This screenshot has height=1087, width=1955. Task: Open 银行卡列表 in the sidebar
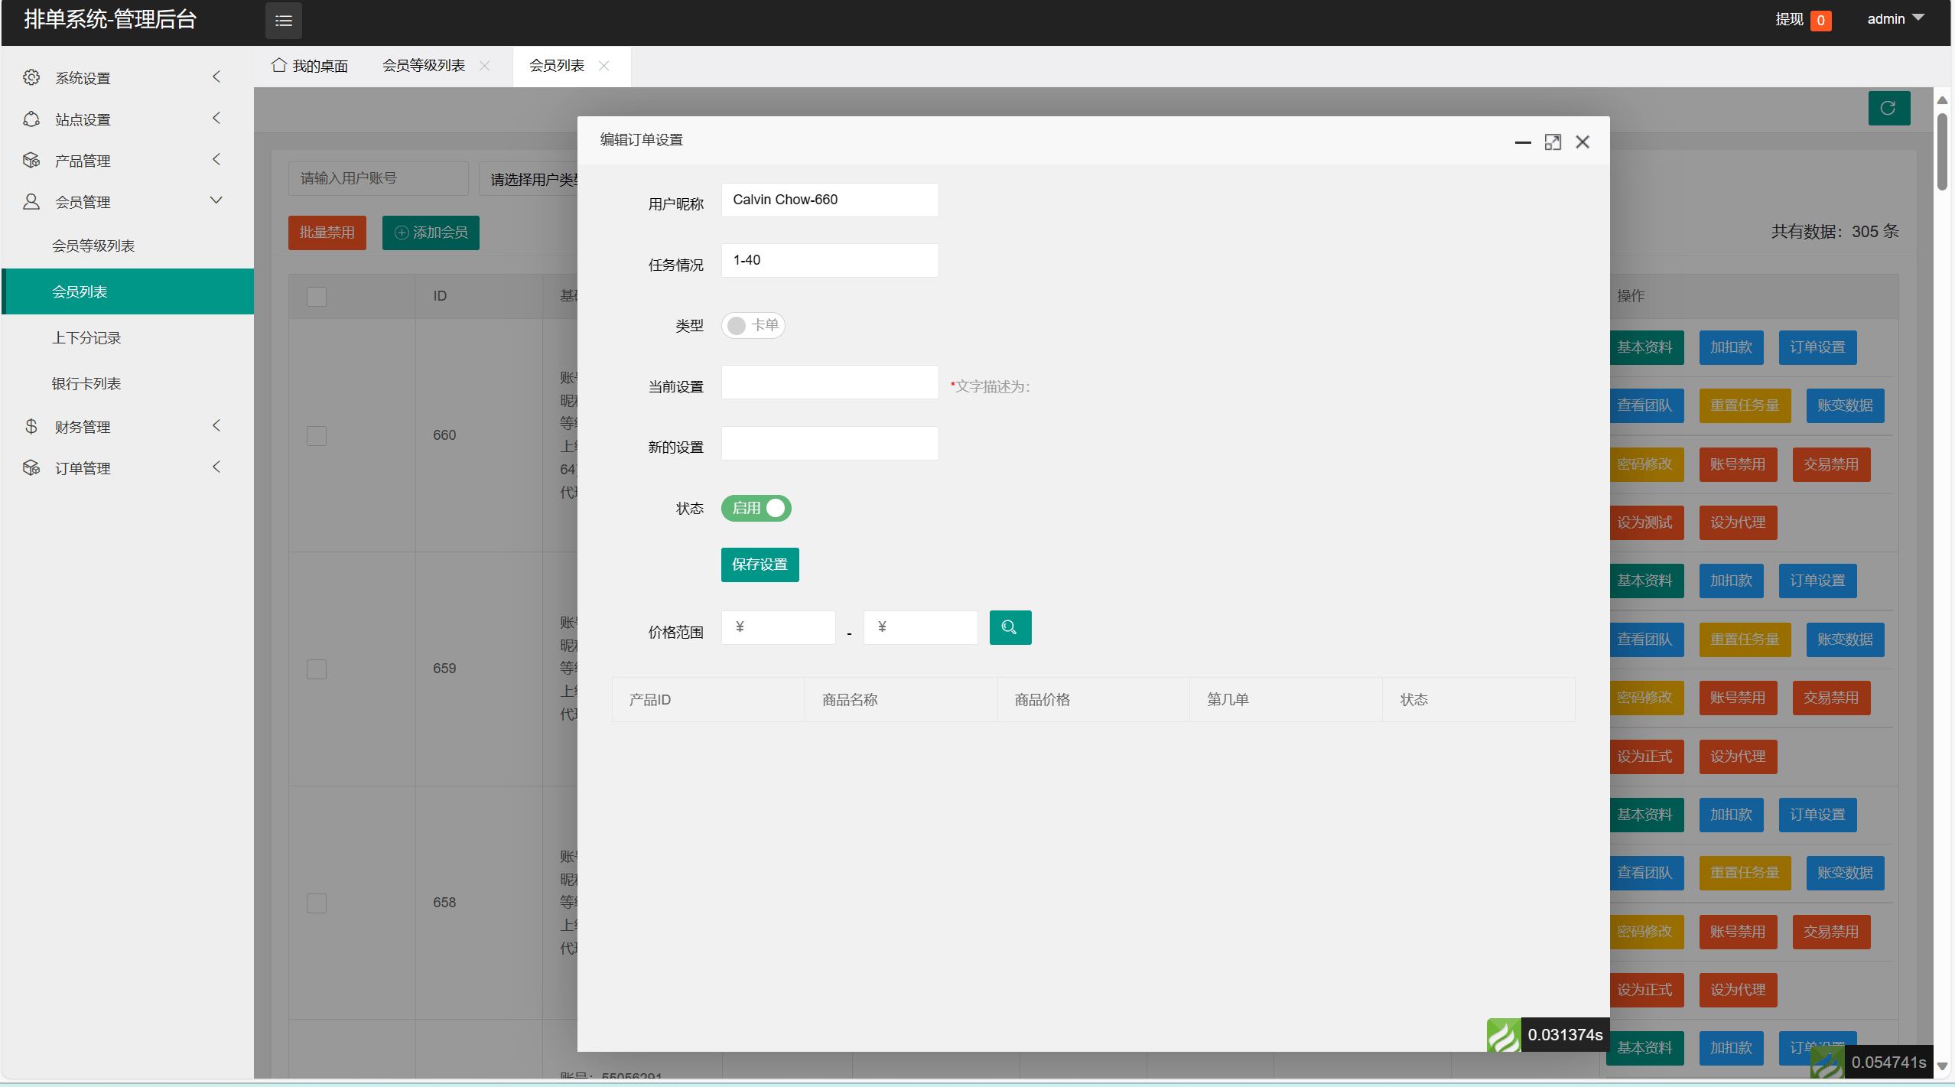[x=86, y=383]
